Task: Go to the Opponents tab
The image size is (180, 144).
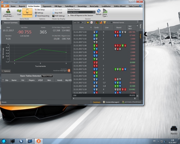Action: [47, 6]
